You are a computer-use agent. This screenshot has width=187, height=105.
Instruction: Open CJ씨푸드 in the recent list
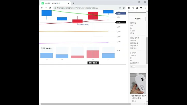[x=133, y=55]
